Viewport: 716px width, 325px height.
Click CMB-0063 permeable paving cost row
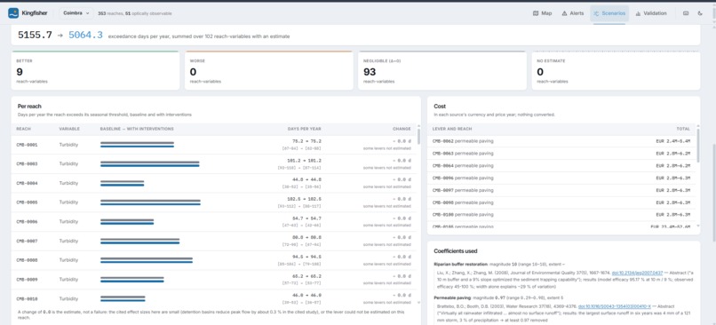tap(561, 154)
